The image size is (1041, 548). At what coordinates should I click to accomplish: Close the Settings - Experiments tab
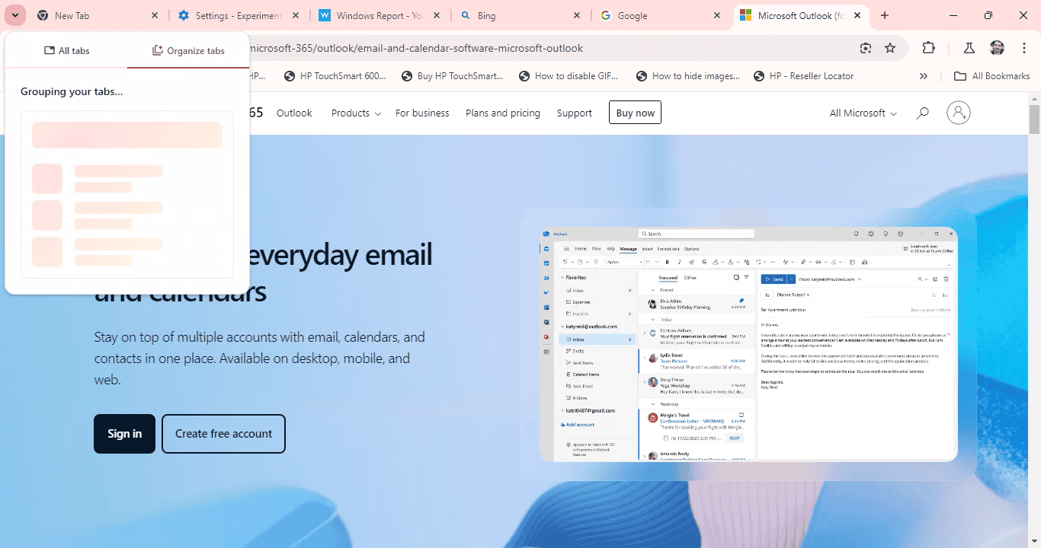pos(296,15)
